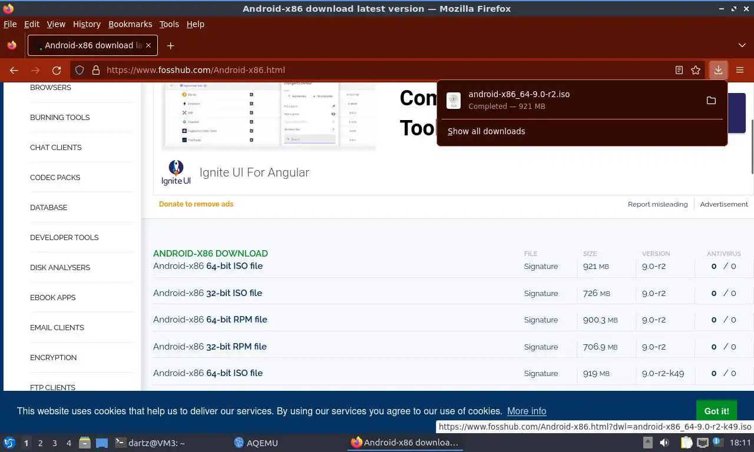This screenshot has width=754, height=452.
Task: Open the BURNING TOOLS category
Action: pos(59,118)
